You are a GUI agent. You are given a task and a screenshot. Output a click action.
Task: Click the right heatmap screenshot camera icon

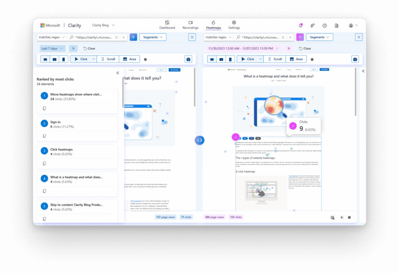click(355, 59)
